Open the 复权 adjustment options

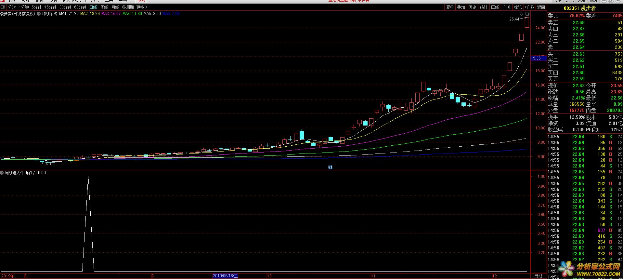(x=450, y=7)
